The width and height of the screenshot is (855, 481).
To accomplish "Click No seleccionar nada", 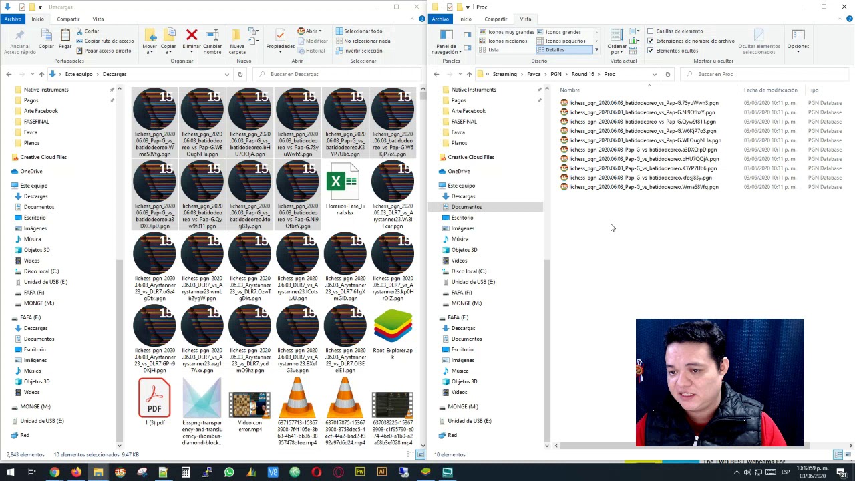I will coord(363,41).
